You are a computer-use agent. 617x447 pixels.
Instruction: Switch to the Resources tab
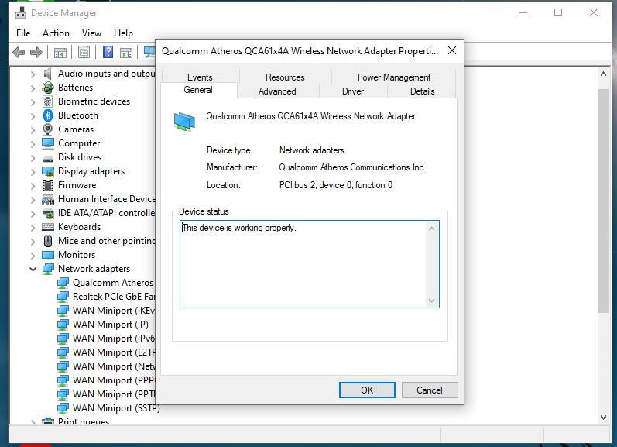coord(285,77)
